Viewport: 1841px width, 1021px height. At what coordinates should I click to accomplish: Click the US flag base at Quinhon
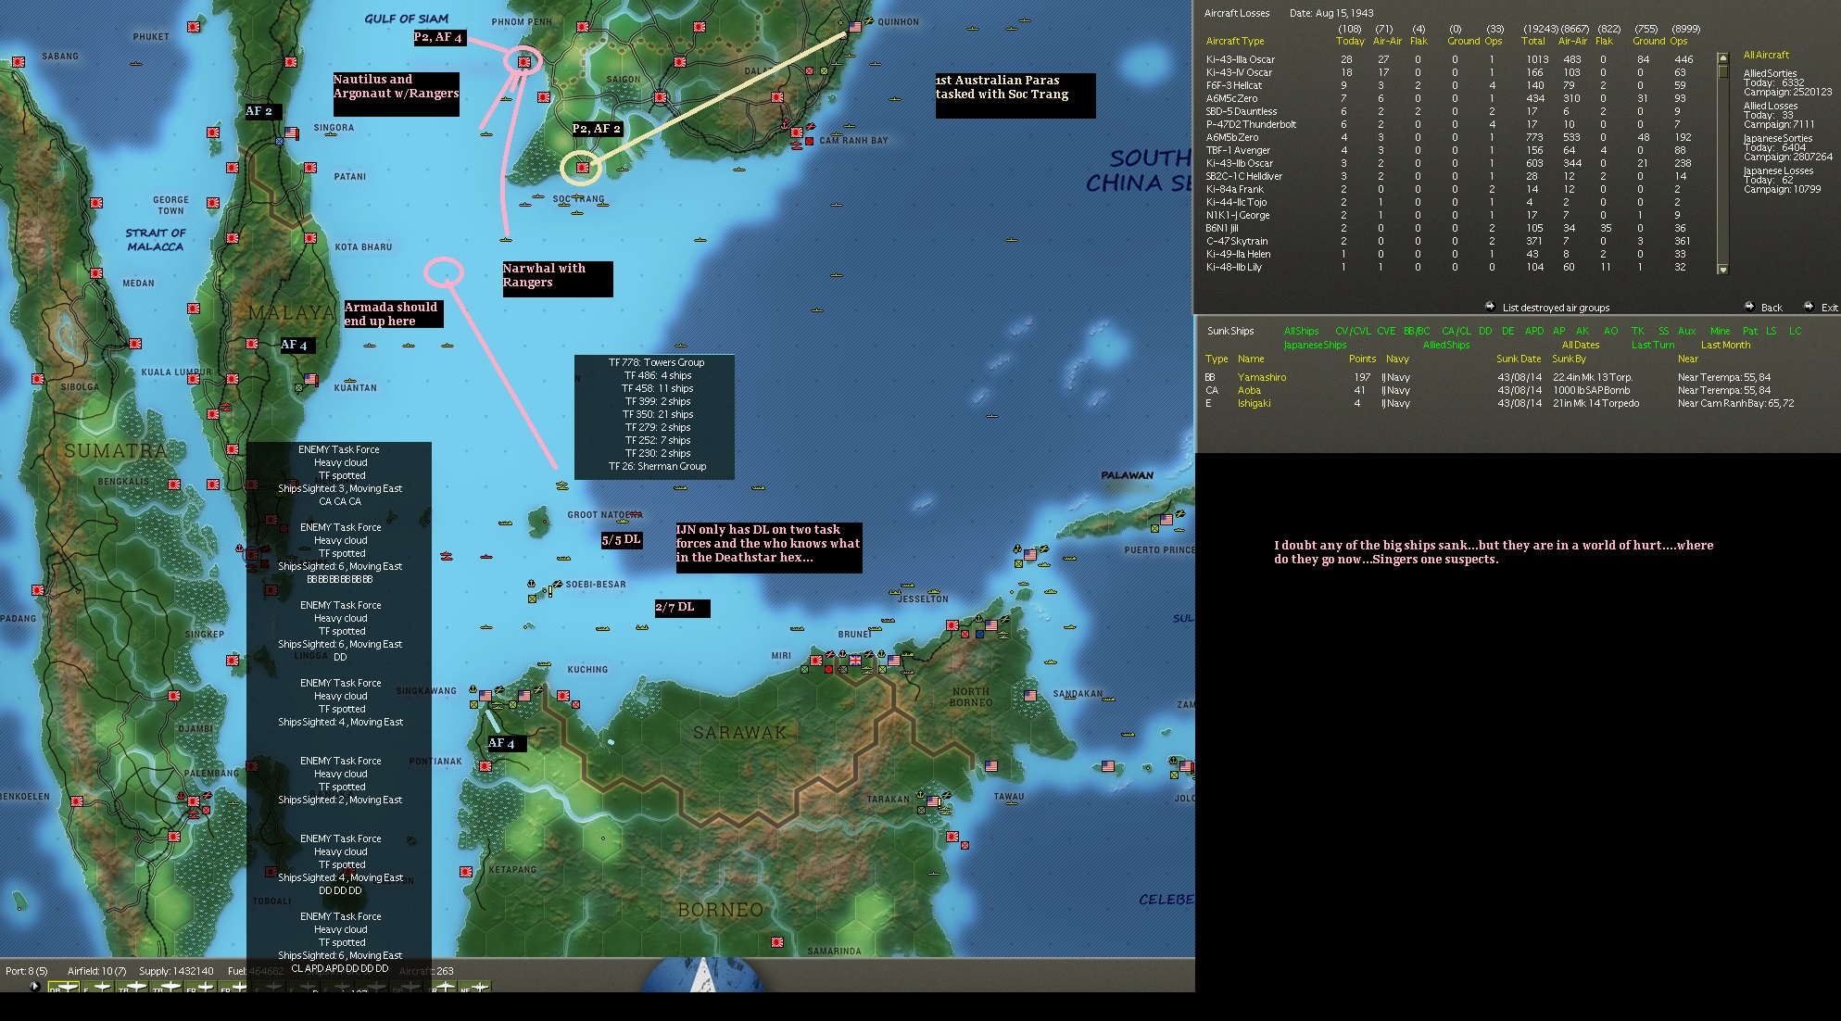pos(855,27)
